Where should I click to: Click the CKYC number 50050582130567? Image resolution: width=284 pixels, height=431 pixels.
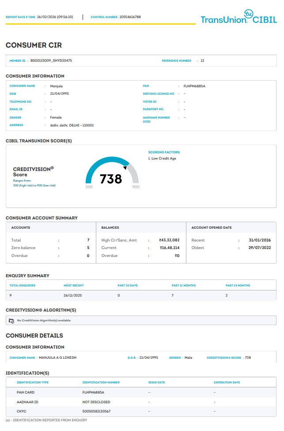tap(96, 411)
